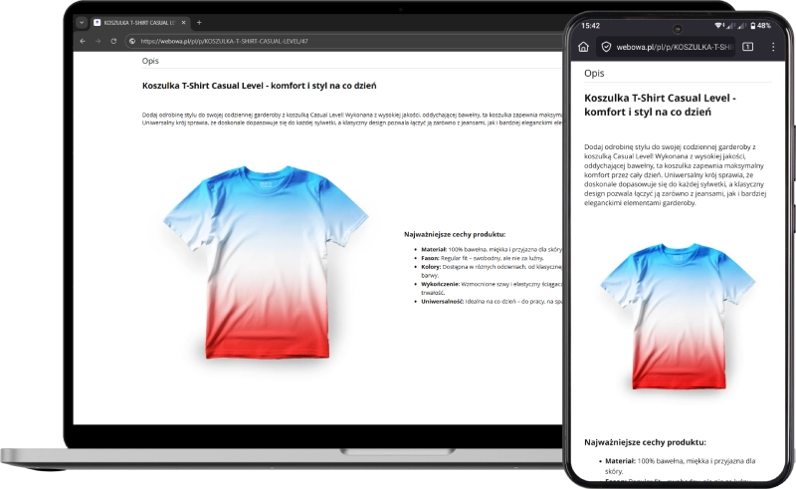The image size is (796, 489).
Task: Open the three-dot menu in mobile browser
Action: [771, 47]
